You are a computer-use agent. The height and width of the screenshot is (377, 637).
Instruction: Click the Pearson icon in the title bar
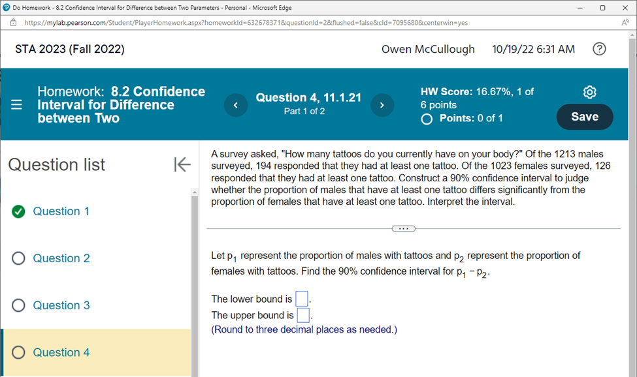7,7
